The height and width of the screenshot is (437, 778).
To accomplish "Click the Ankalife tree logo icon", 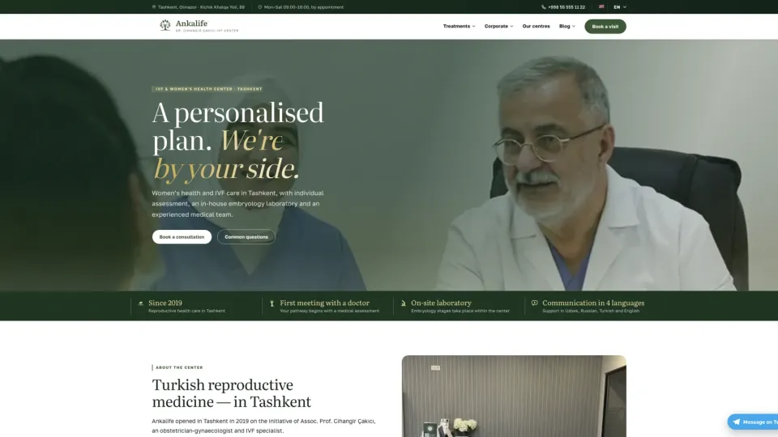I will click(x=165, y=25).
